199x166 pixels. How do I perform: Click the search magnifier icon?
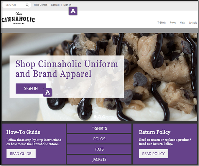tap(27, 5)
